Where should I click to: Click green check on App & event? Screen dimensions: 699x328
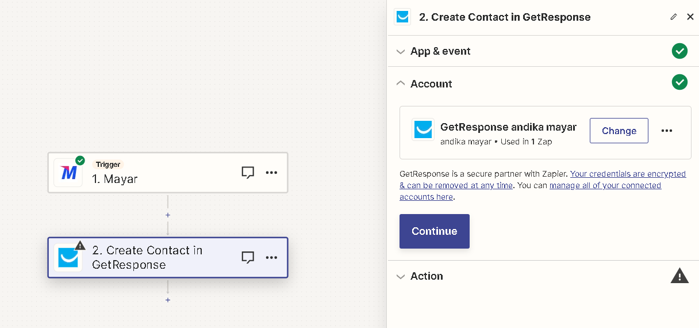[679, 51]
